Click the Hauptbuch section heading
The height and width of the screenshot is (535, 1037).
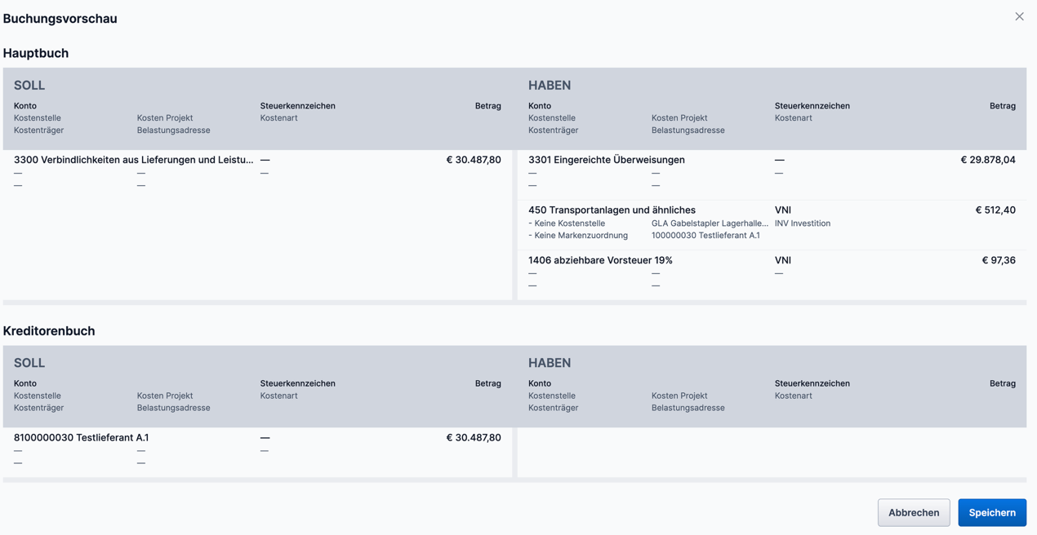[36, 53]
